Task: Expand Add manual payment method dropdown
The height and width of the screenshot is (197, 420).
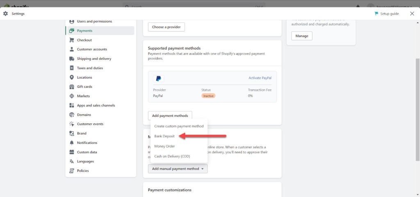Action: pyautogui.click(x=178, y=169)
